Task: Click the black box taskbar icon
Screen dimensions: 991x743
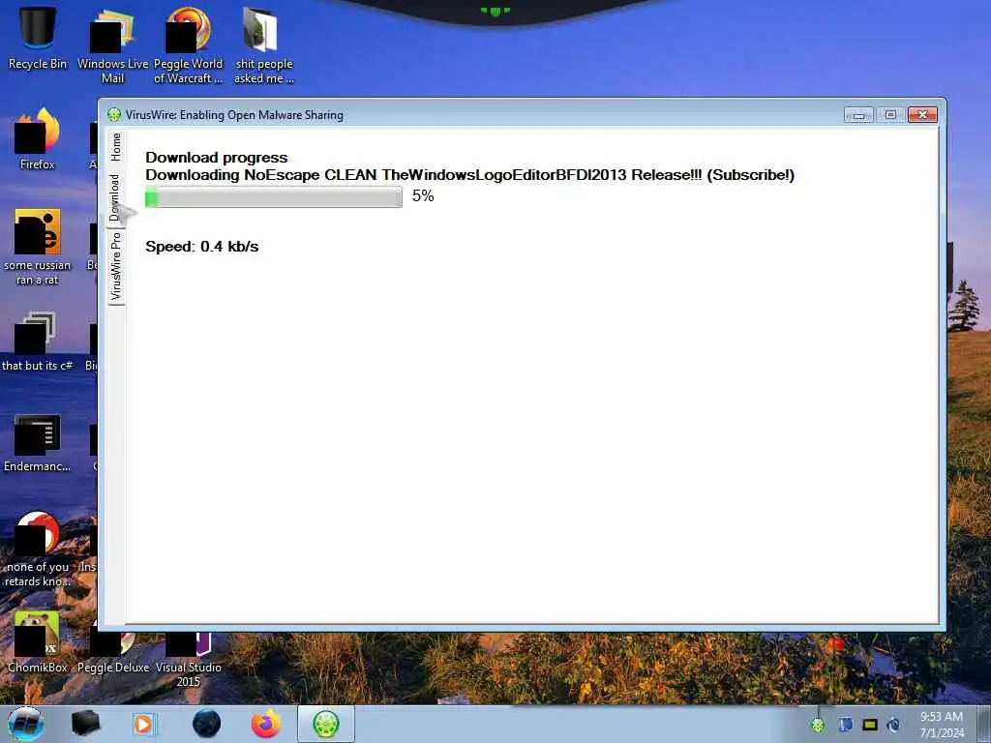Action: click(85, 724)
